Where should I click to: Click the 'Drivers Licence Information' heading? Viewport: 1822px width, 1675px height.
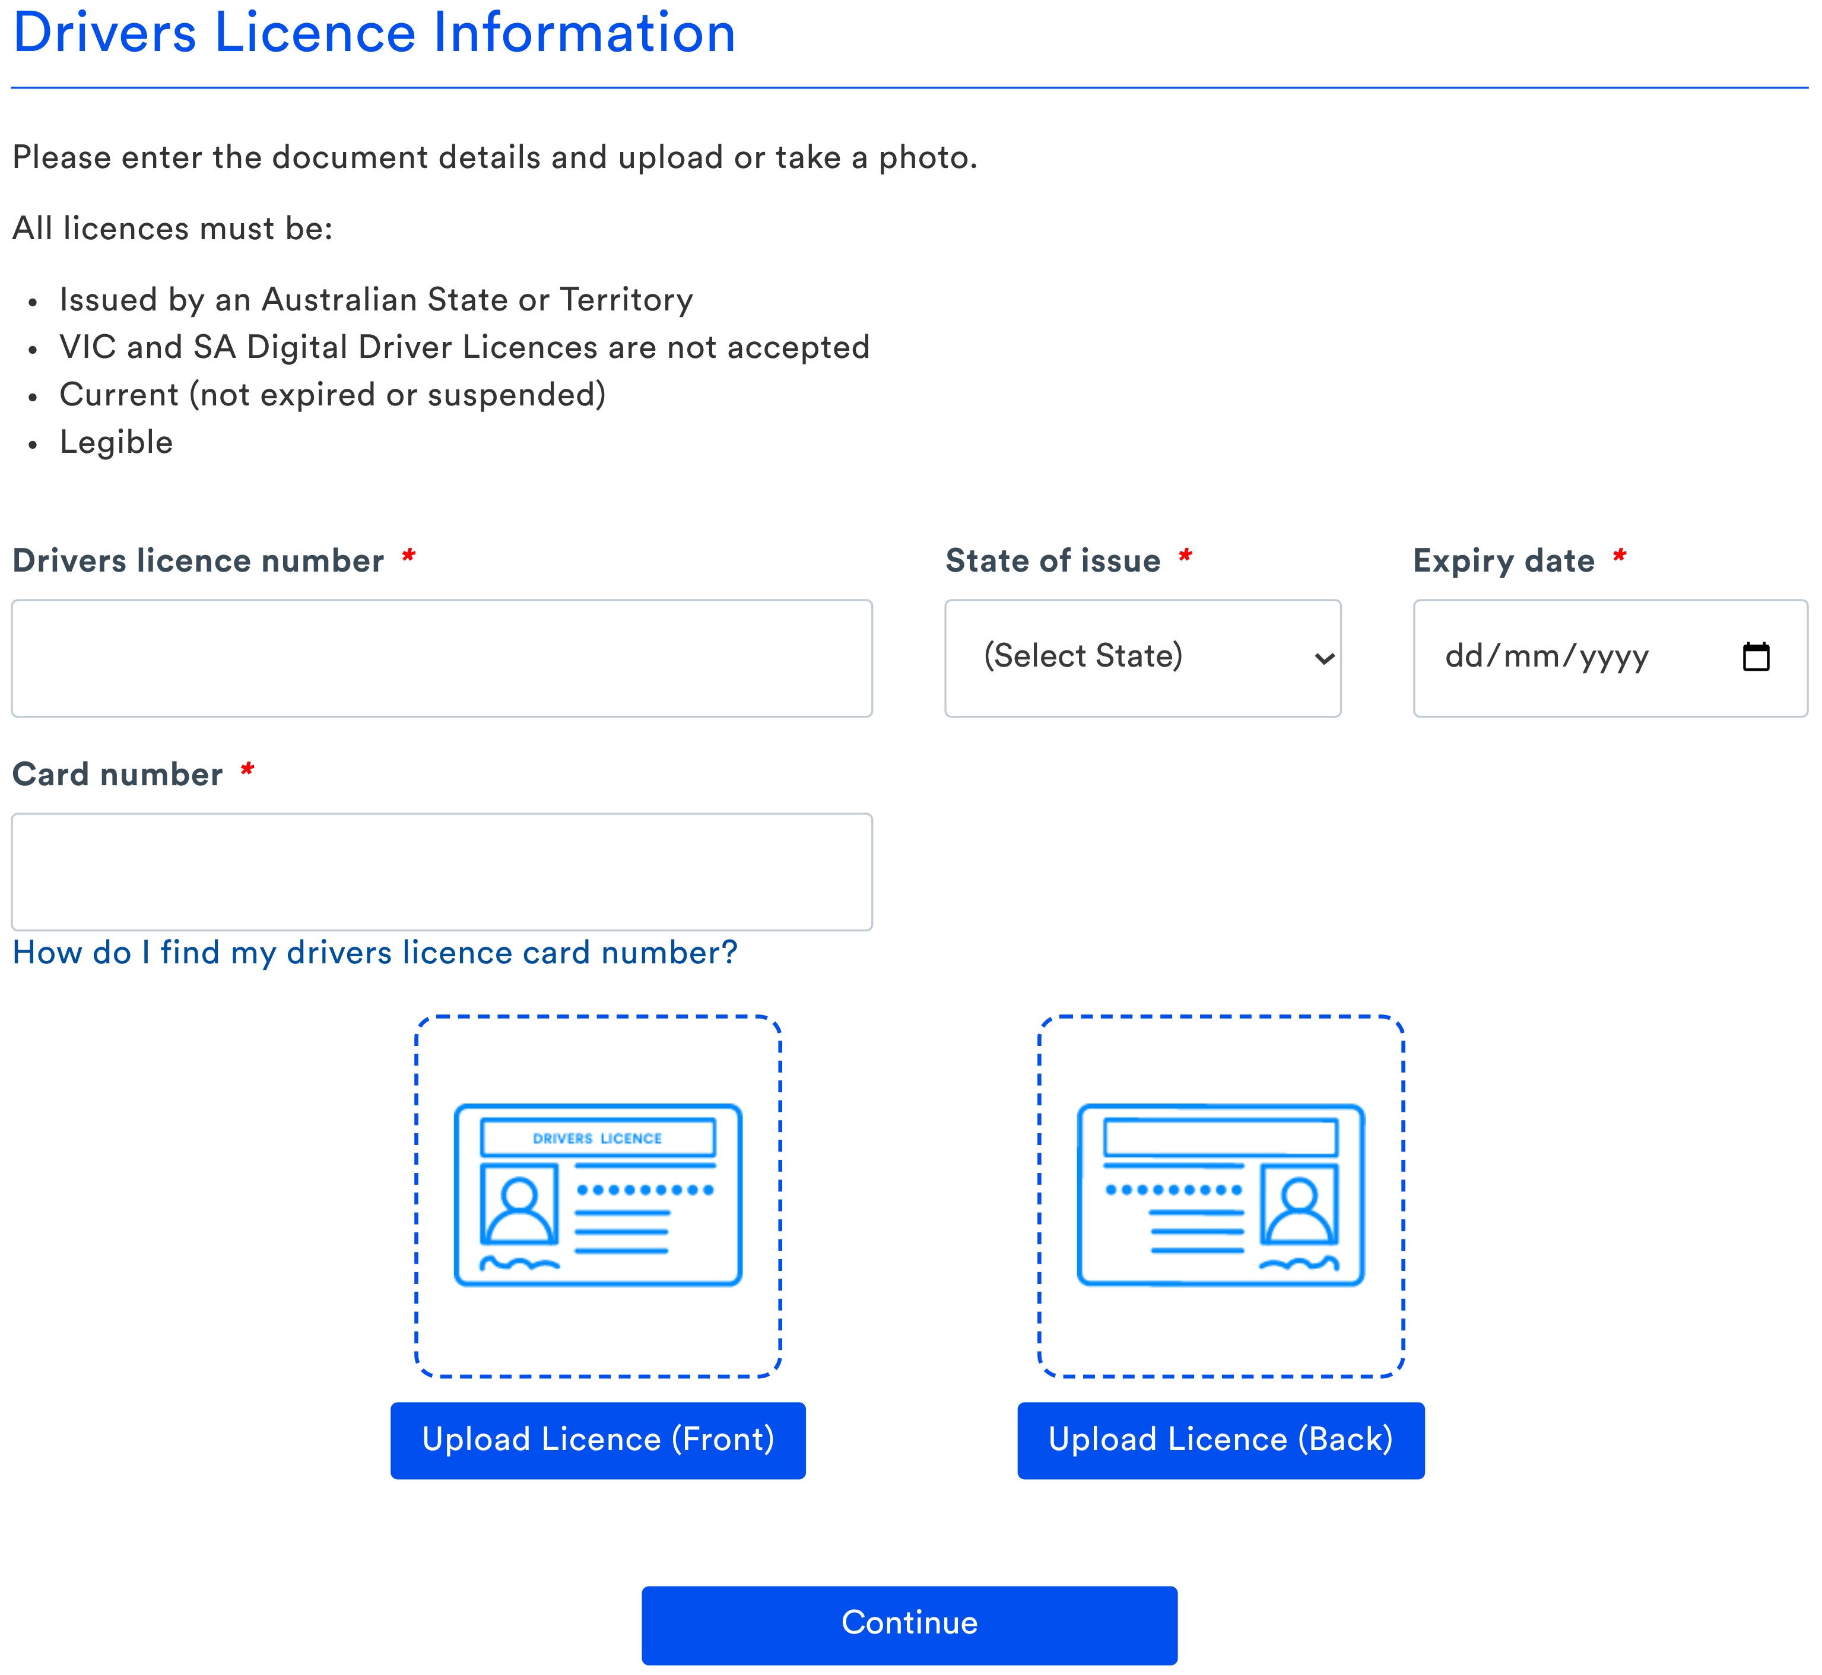click(x=374, y=33)
